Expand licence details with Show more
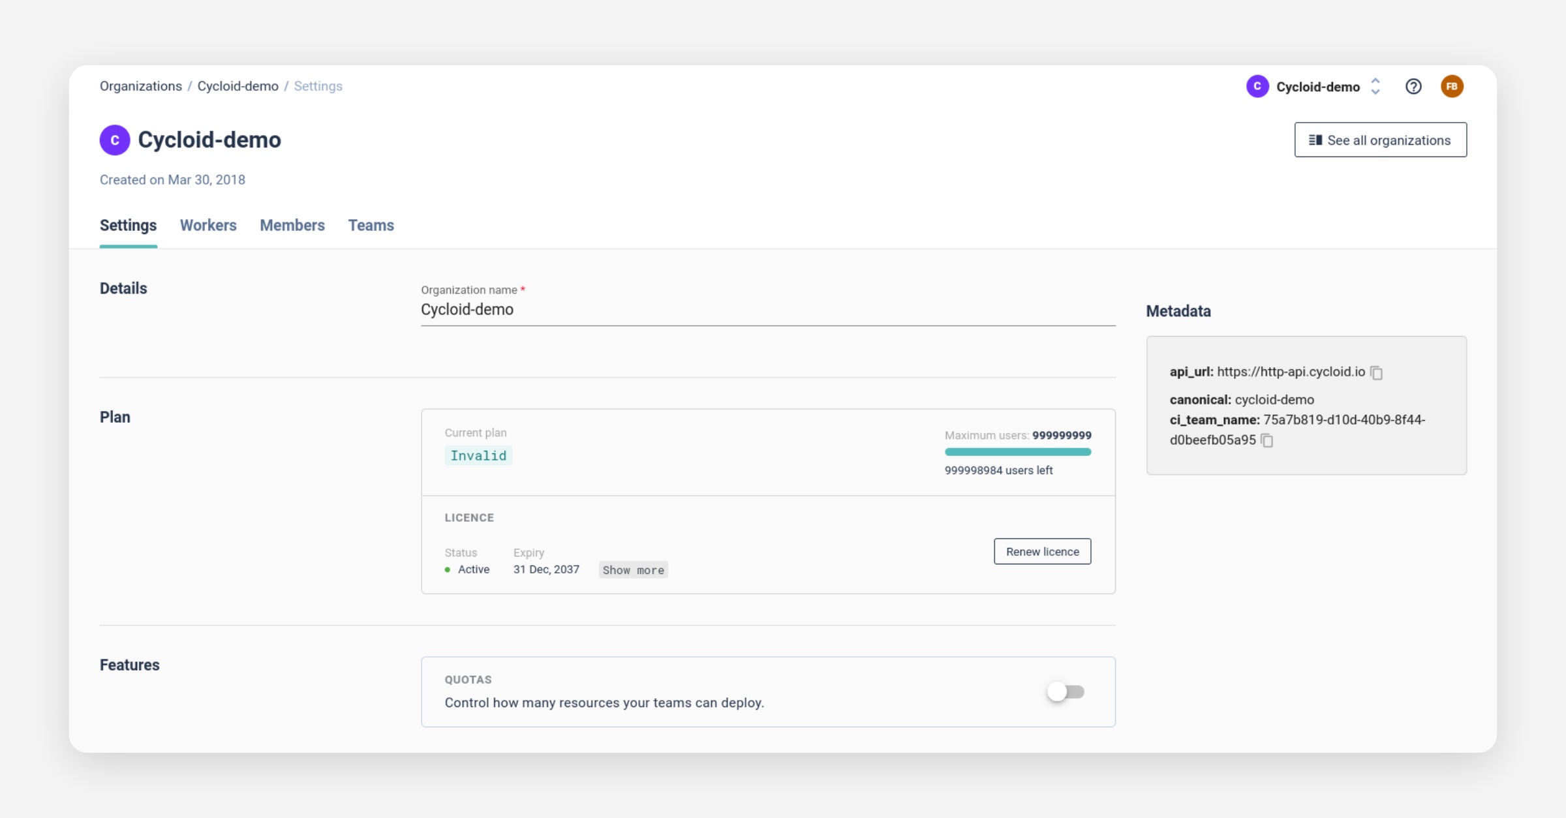Image resolution: width=1566 pixels, height=818 pixels. coord(633,570)
